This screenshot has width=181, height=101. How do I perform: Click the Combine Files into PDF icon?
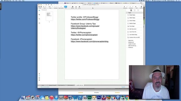[128, 37]
